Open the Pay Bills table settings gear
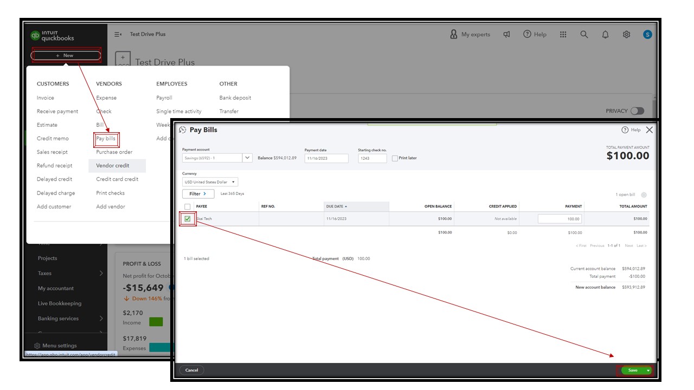The width and height of the screenshot is (694, 390). pyautogui.click(x=644, y=194)
